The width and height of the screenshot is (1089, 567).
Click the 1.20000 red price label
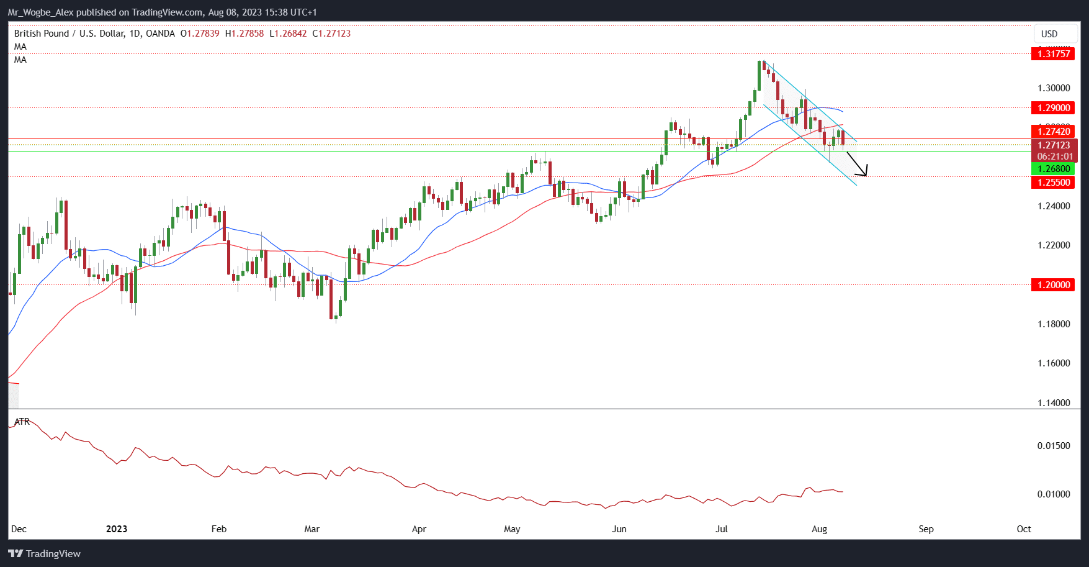1054,285
